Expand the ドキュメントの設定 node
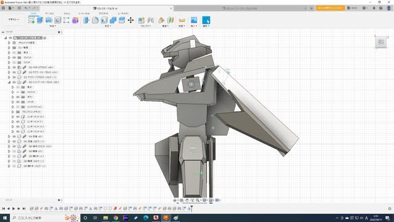This screenshot has height=222, width=394. (x=9, y=43)
